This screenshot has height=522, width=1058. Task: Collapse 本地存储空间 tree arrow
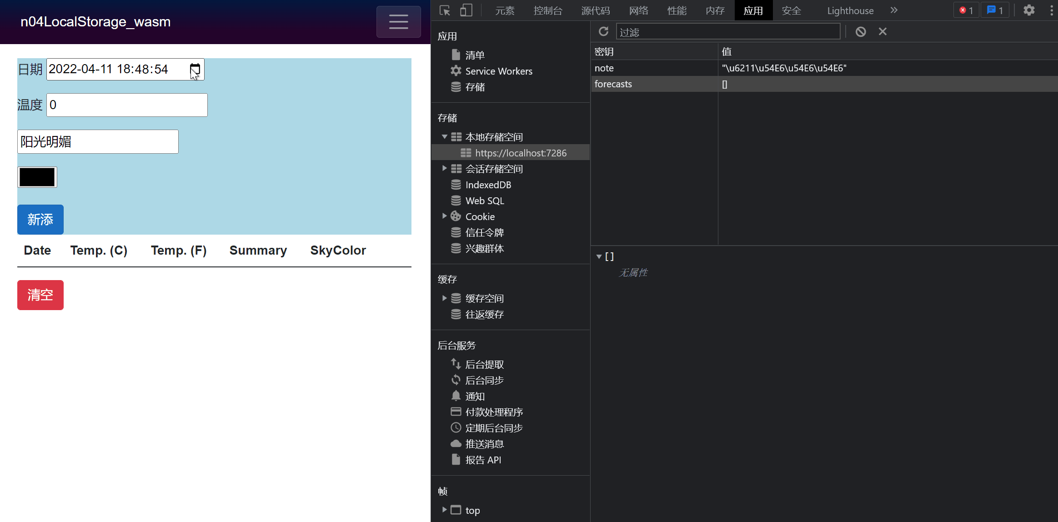click(445, 137)
